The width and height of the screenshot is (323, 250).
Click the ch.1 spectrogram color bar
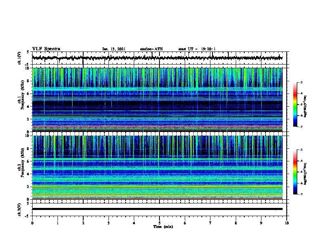coord(295,105)
